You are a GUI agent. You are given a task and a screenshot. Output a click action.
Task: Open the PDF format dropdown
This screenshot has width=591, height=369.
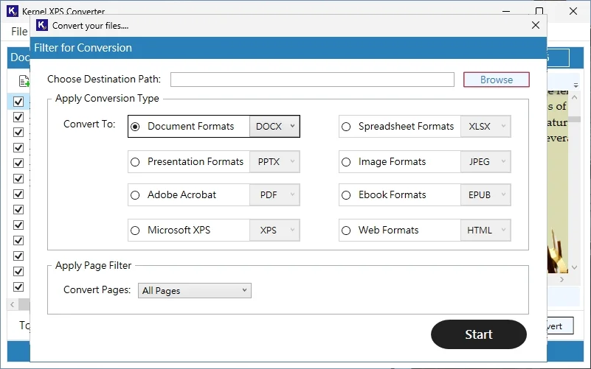pos(274,195)
